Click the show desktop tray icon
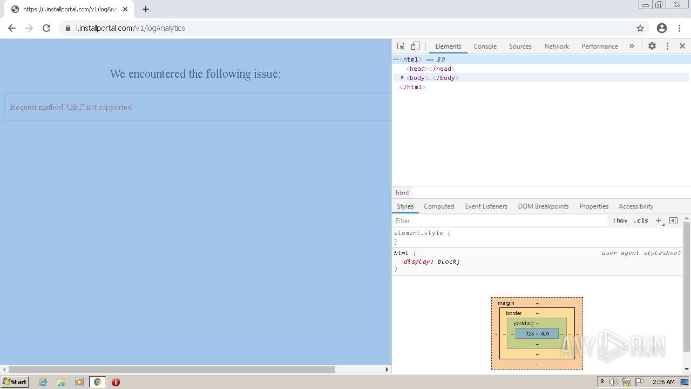 [x=685, y=382]
